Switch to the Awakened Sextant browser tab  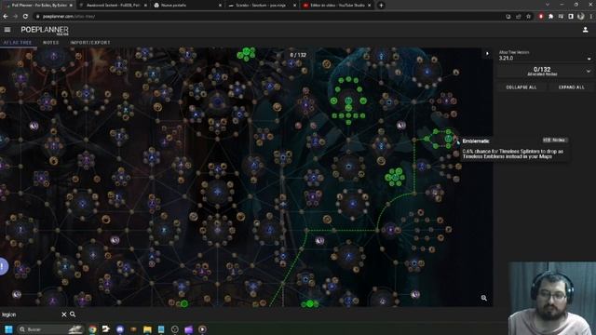pyautogui.click(x=113, y=6)
